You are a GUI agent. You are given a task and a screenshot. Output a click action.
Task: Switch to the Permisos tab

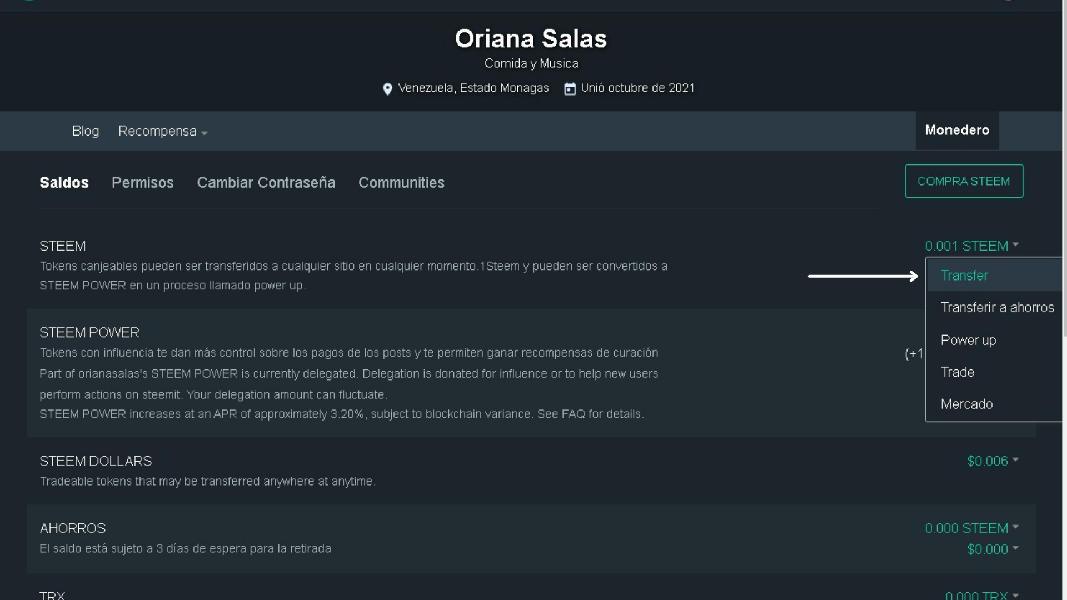coord(142,183)
